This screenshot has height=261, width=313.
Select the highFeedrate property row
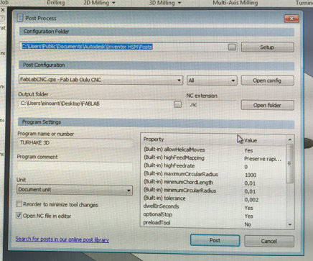[x=214, y=166]
